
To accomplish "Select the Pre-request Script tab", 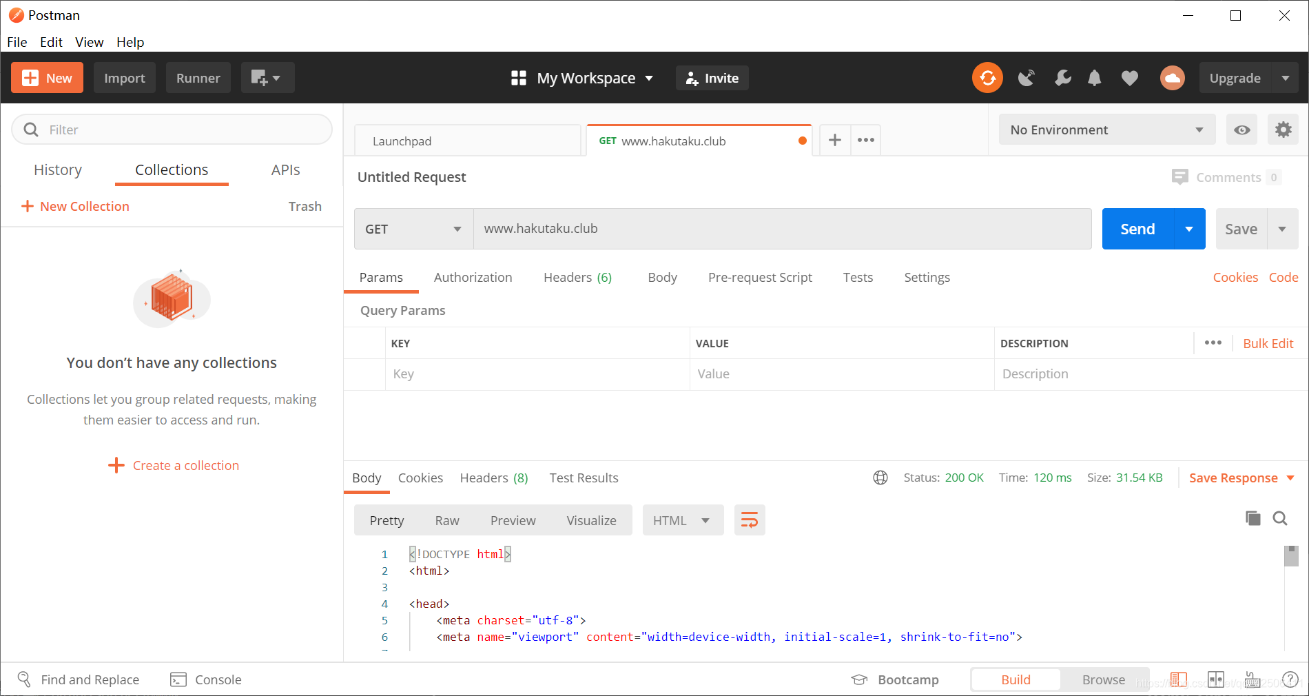I will (760, 277).
